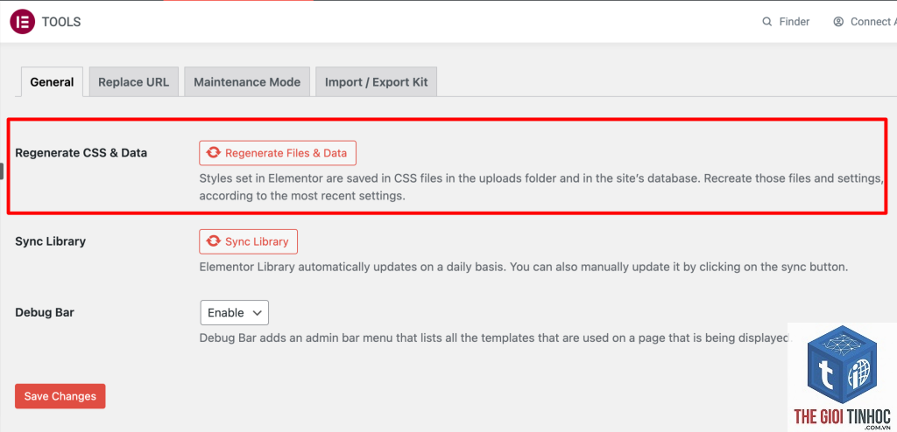Click the "Debug Bar" row label

click(x=45, y=312)
